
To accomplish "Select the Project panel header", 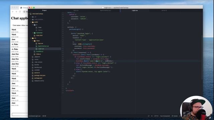I will [x=44, y=10].
